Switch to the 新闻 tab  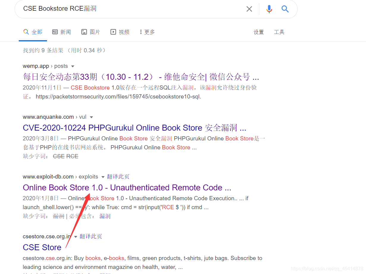(x=62, y=32)
